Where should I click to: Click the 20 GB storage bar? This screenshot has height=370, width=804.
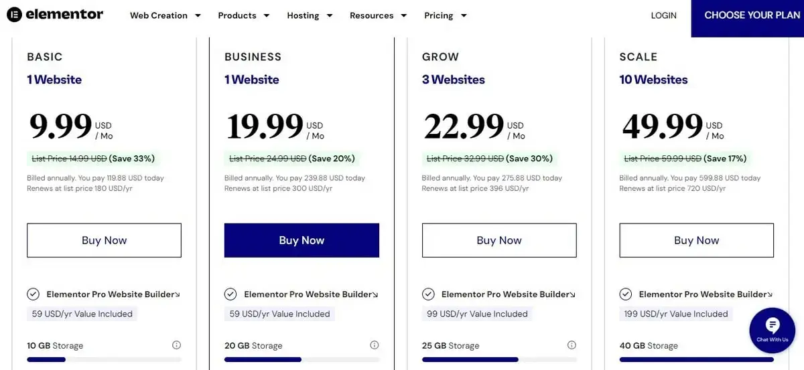(x=301, y=360)
